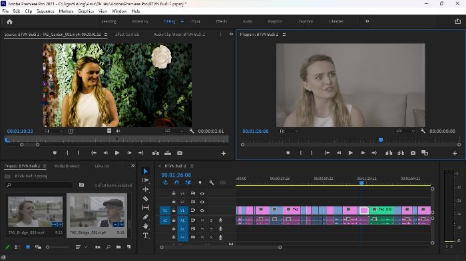This screenshot has width=466, height=261.
Task: Click timeline horizontal zoom scrollbar
Action: point(220,247)
